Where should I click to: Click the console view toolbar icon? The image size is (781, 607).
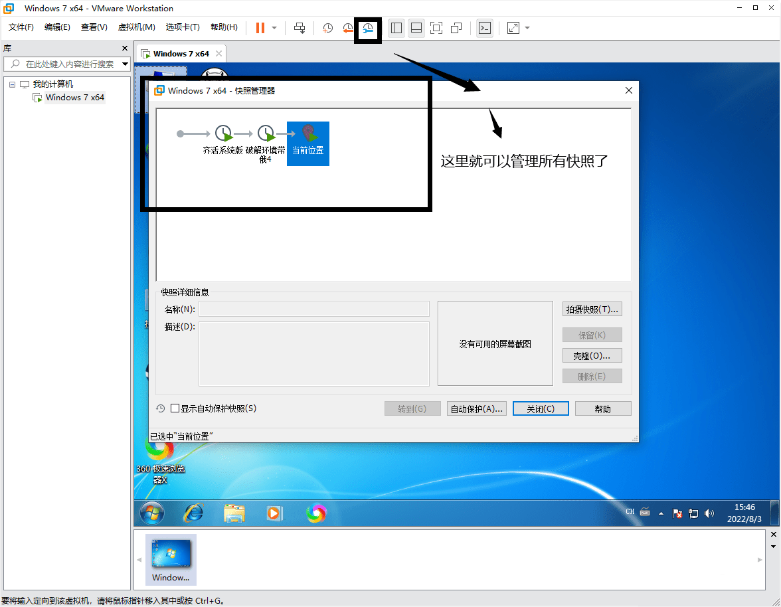[485, 28]
